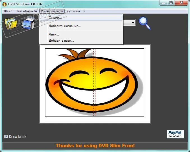Select Опции... from the menu
Image resolution: width=190 pixels, height=152 pixels.
coord(55,18)
